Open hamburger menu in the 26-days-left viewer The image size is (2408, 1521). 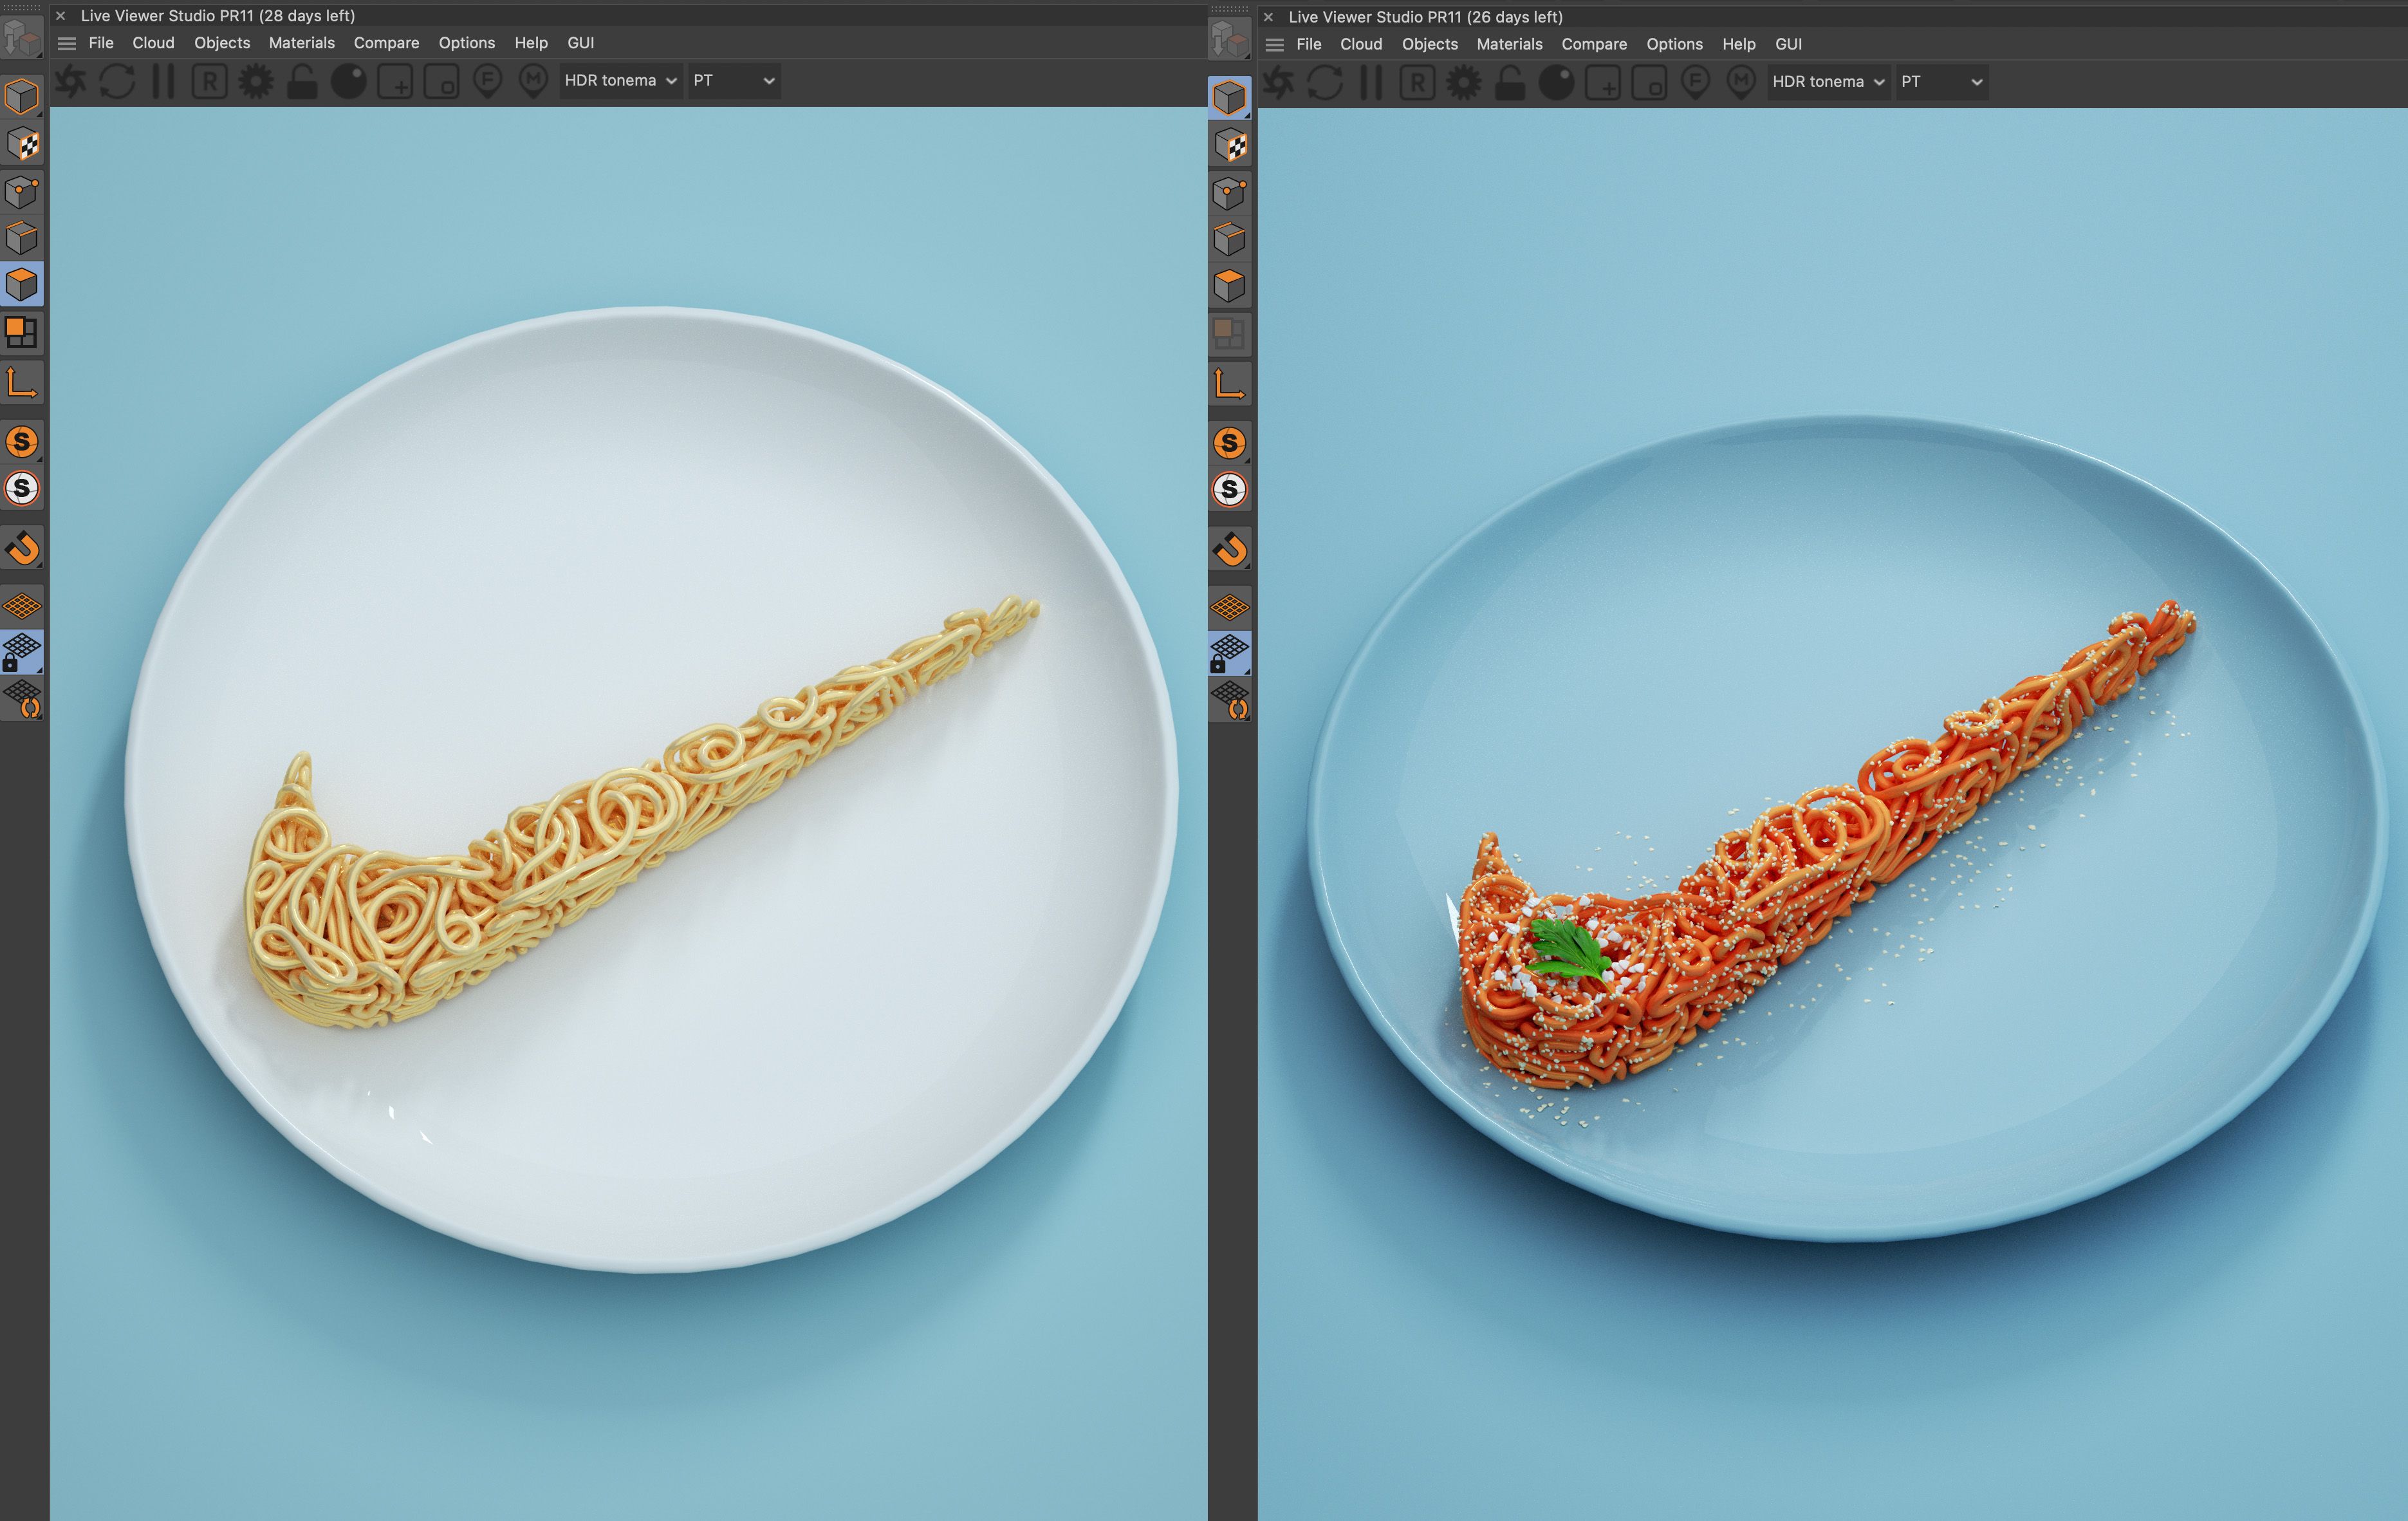coord(1274,45)
